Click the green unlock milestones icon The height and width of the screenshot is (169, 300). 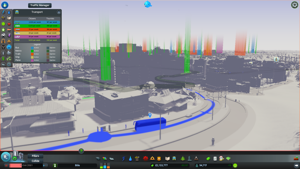[15, 158]
